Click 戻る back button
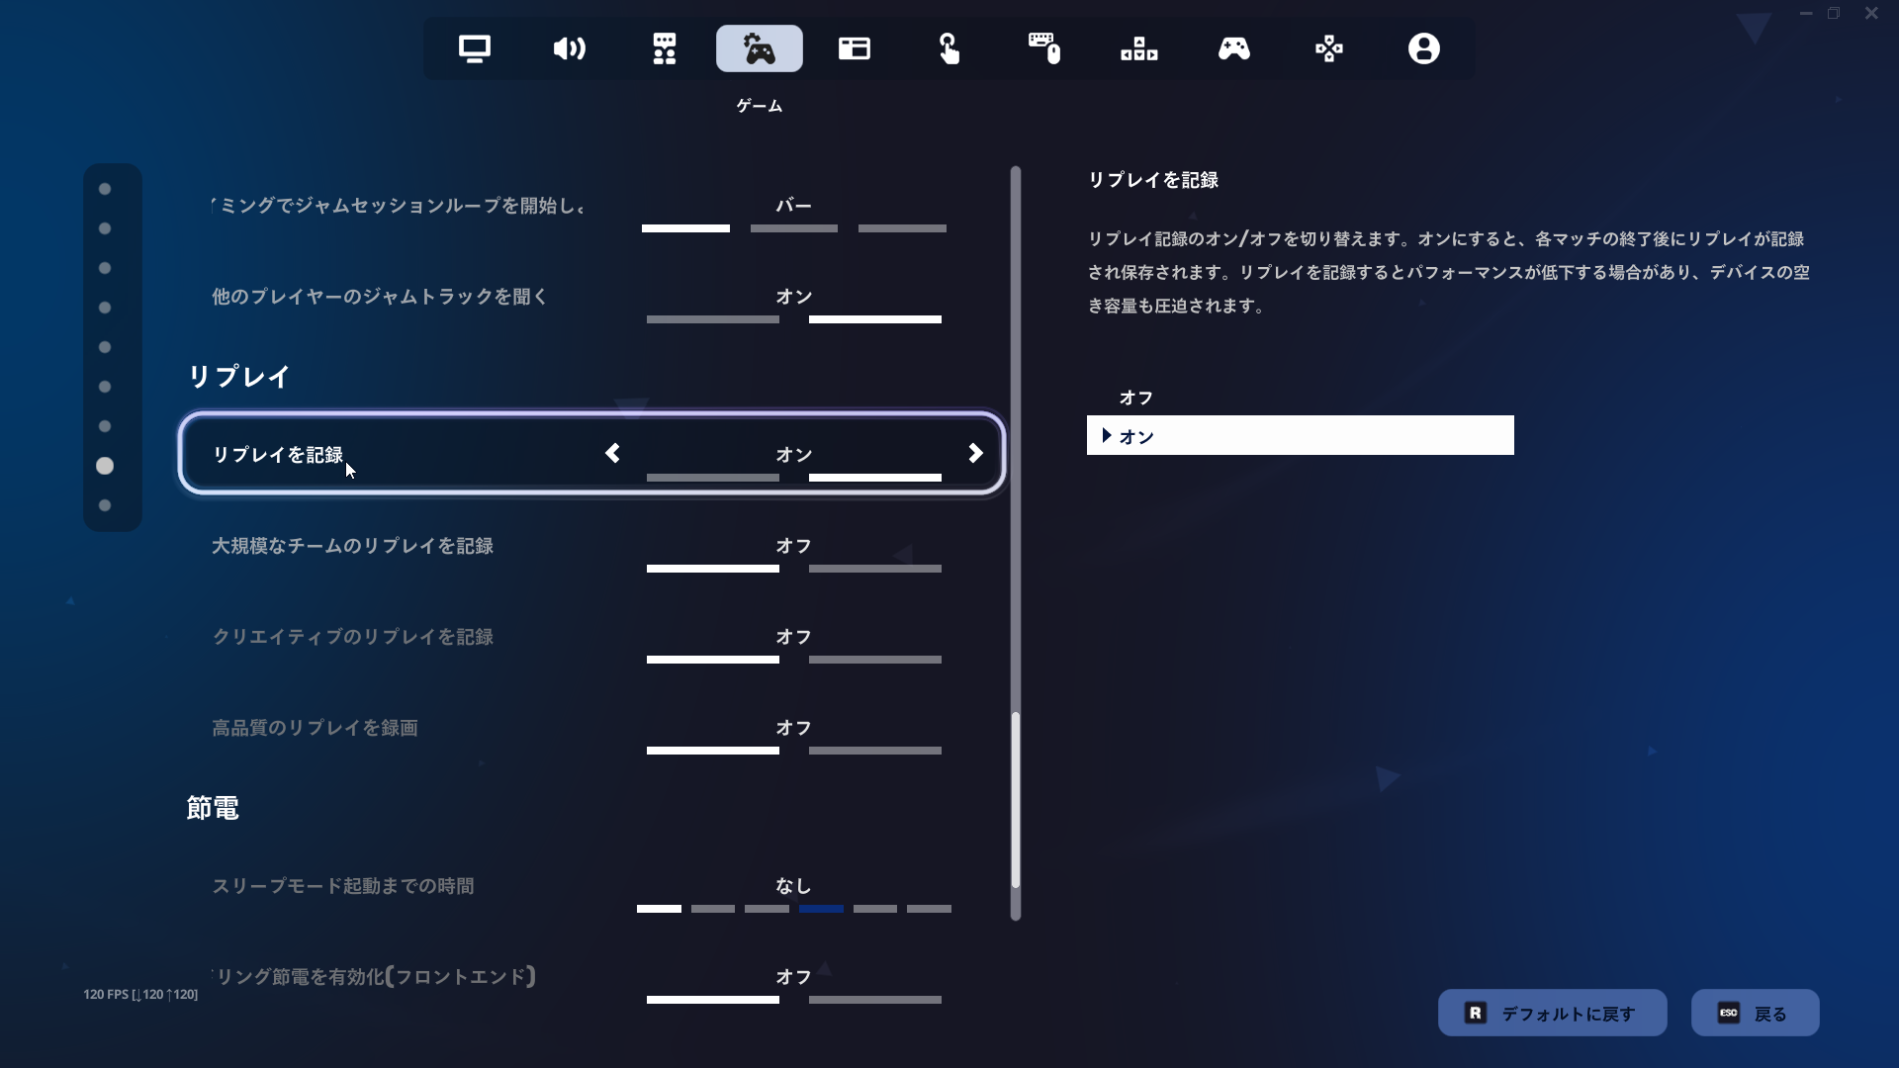Image resolution: width=1899 pixels, height=1068 pixels. point(1755,1014)
